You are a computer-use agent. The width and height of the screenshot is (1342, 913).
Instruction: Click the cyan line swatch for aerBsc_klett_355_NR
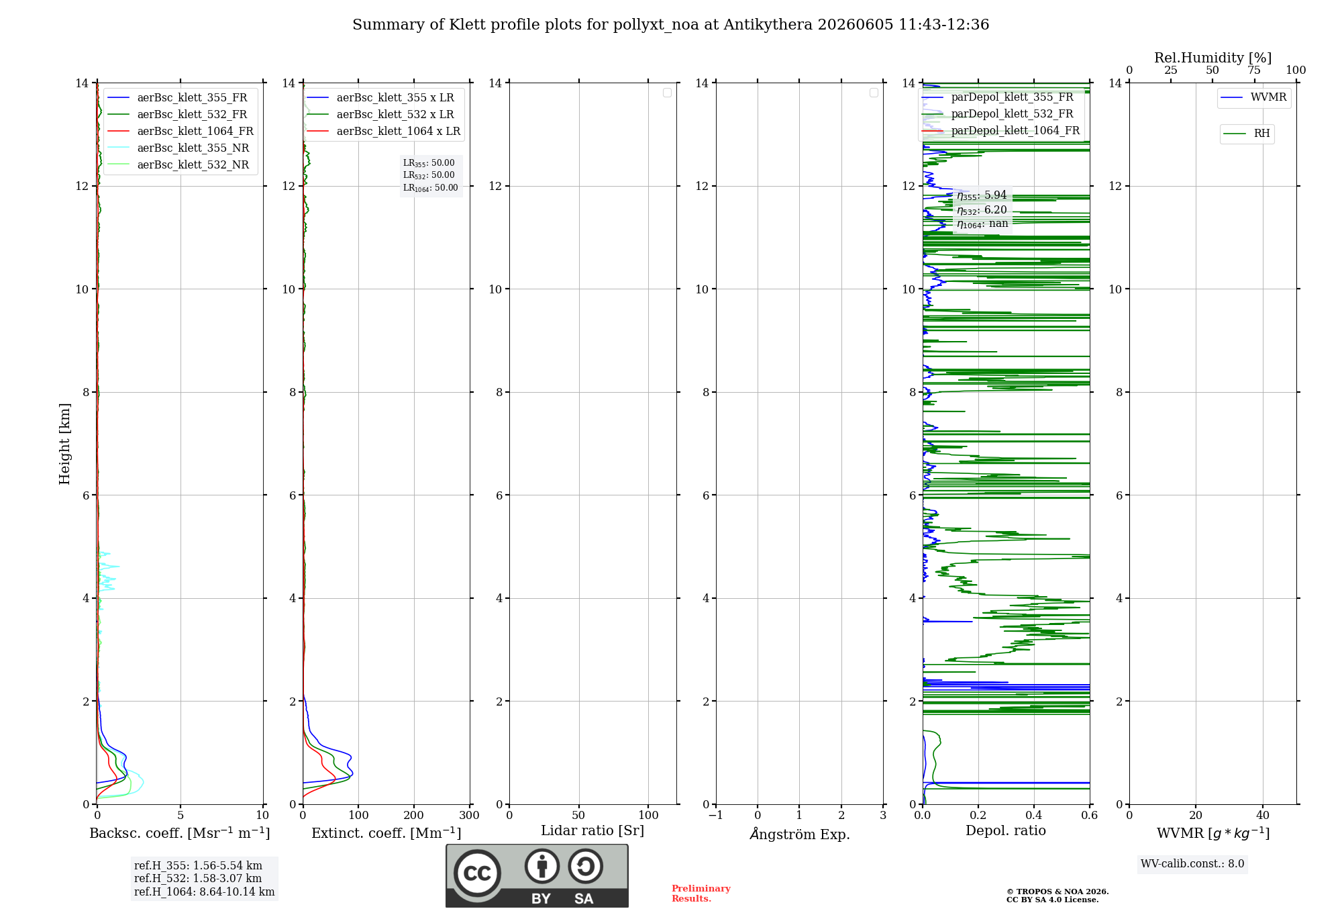click(x=118, y=148)
